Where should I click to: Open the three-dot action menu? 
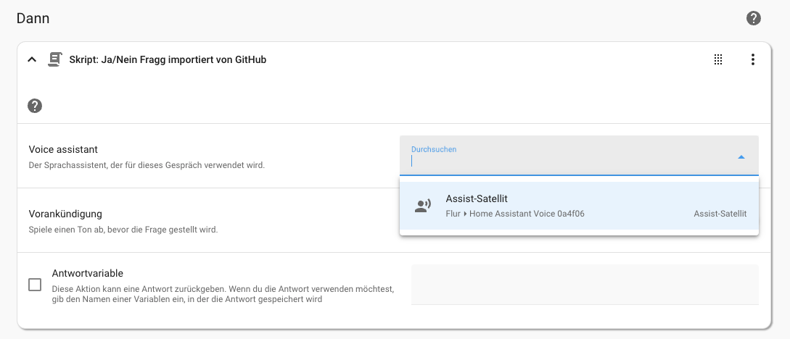click(753, 59)
